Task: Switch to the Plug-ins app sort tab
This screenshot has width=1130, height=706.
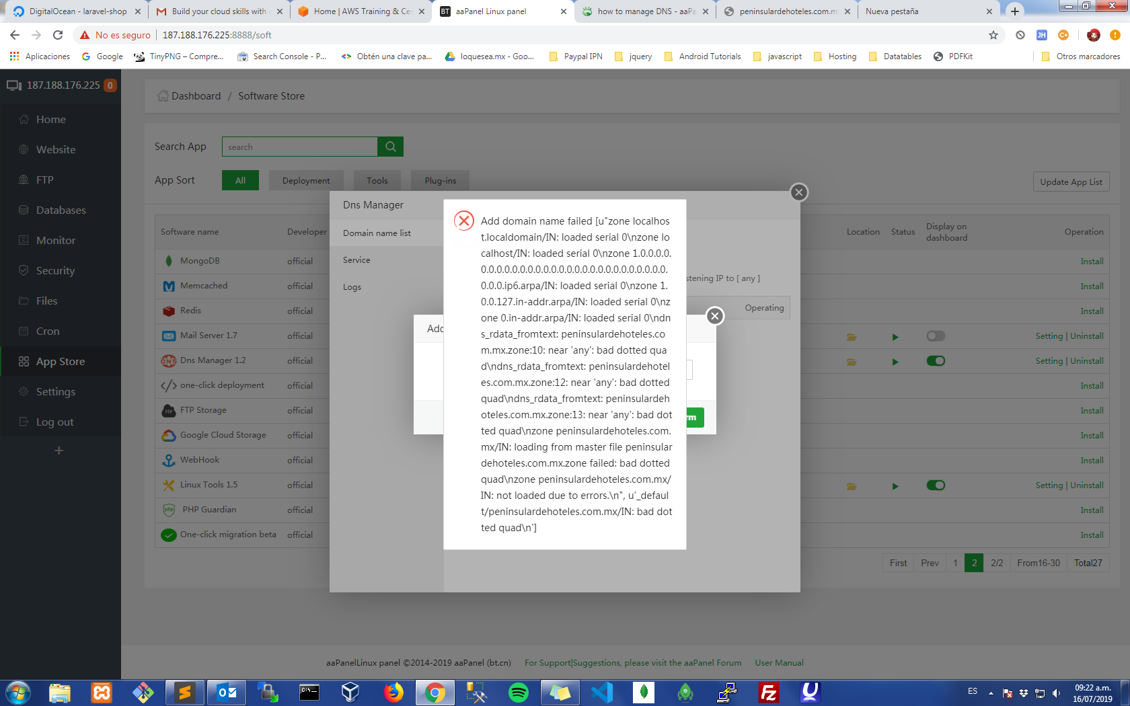Action: pyautogui.click(x=440, y=180)
